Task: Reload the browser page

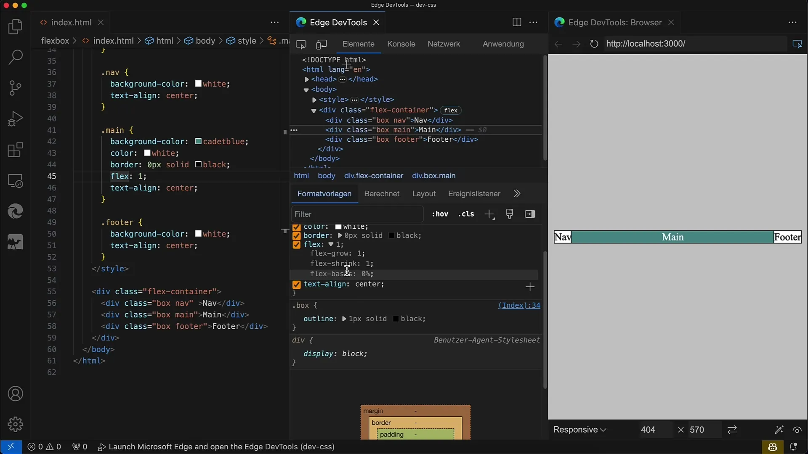Action: pyautogui.click(x=594, y=44)
